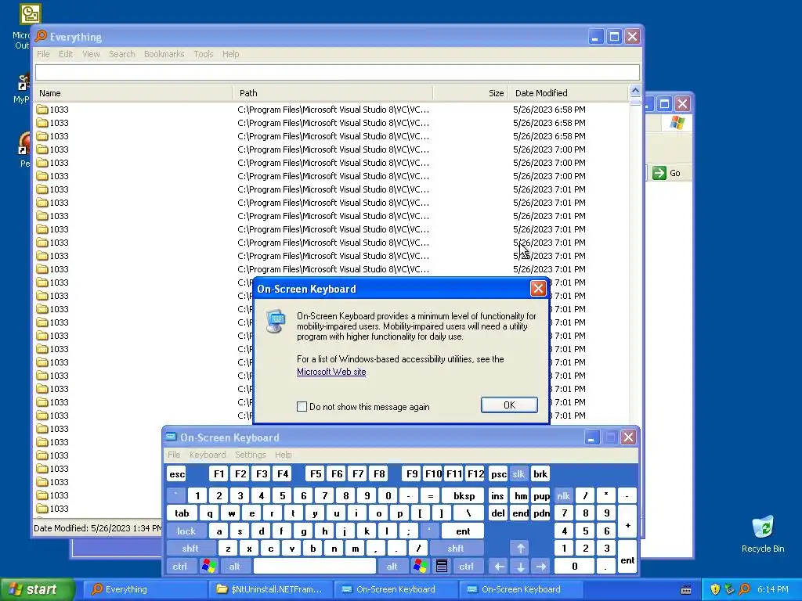
Task: Click the hm key on on-screen keyboard
Action: click(x=520, y=495)
